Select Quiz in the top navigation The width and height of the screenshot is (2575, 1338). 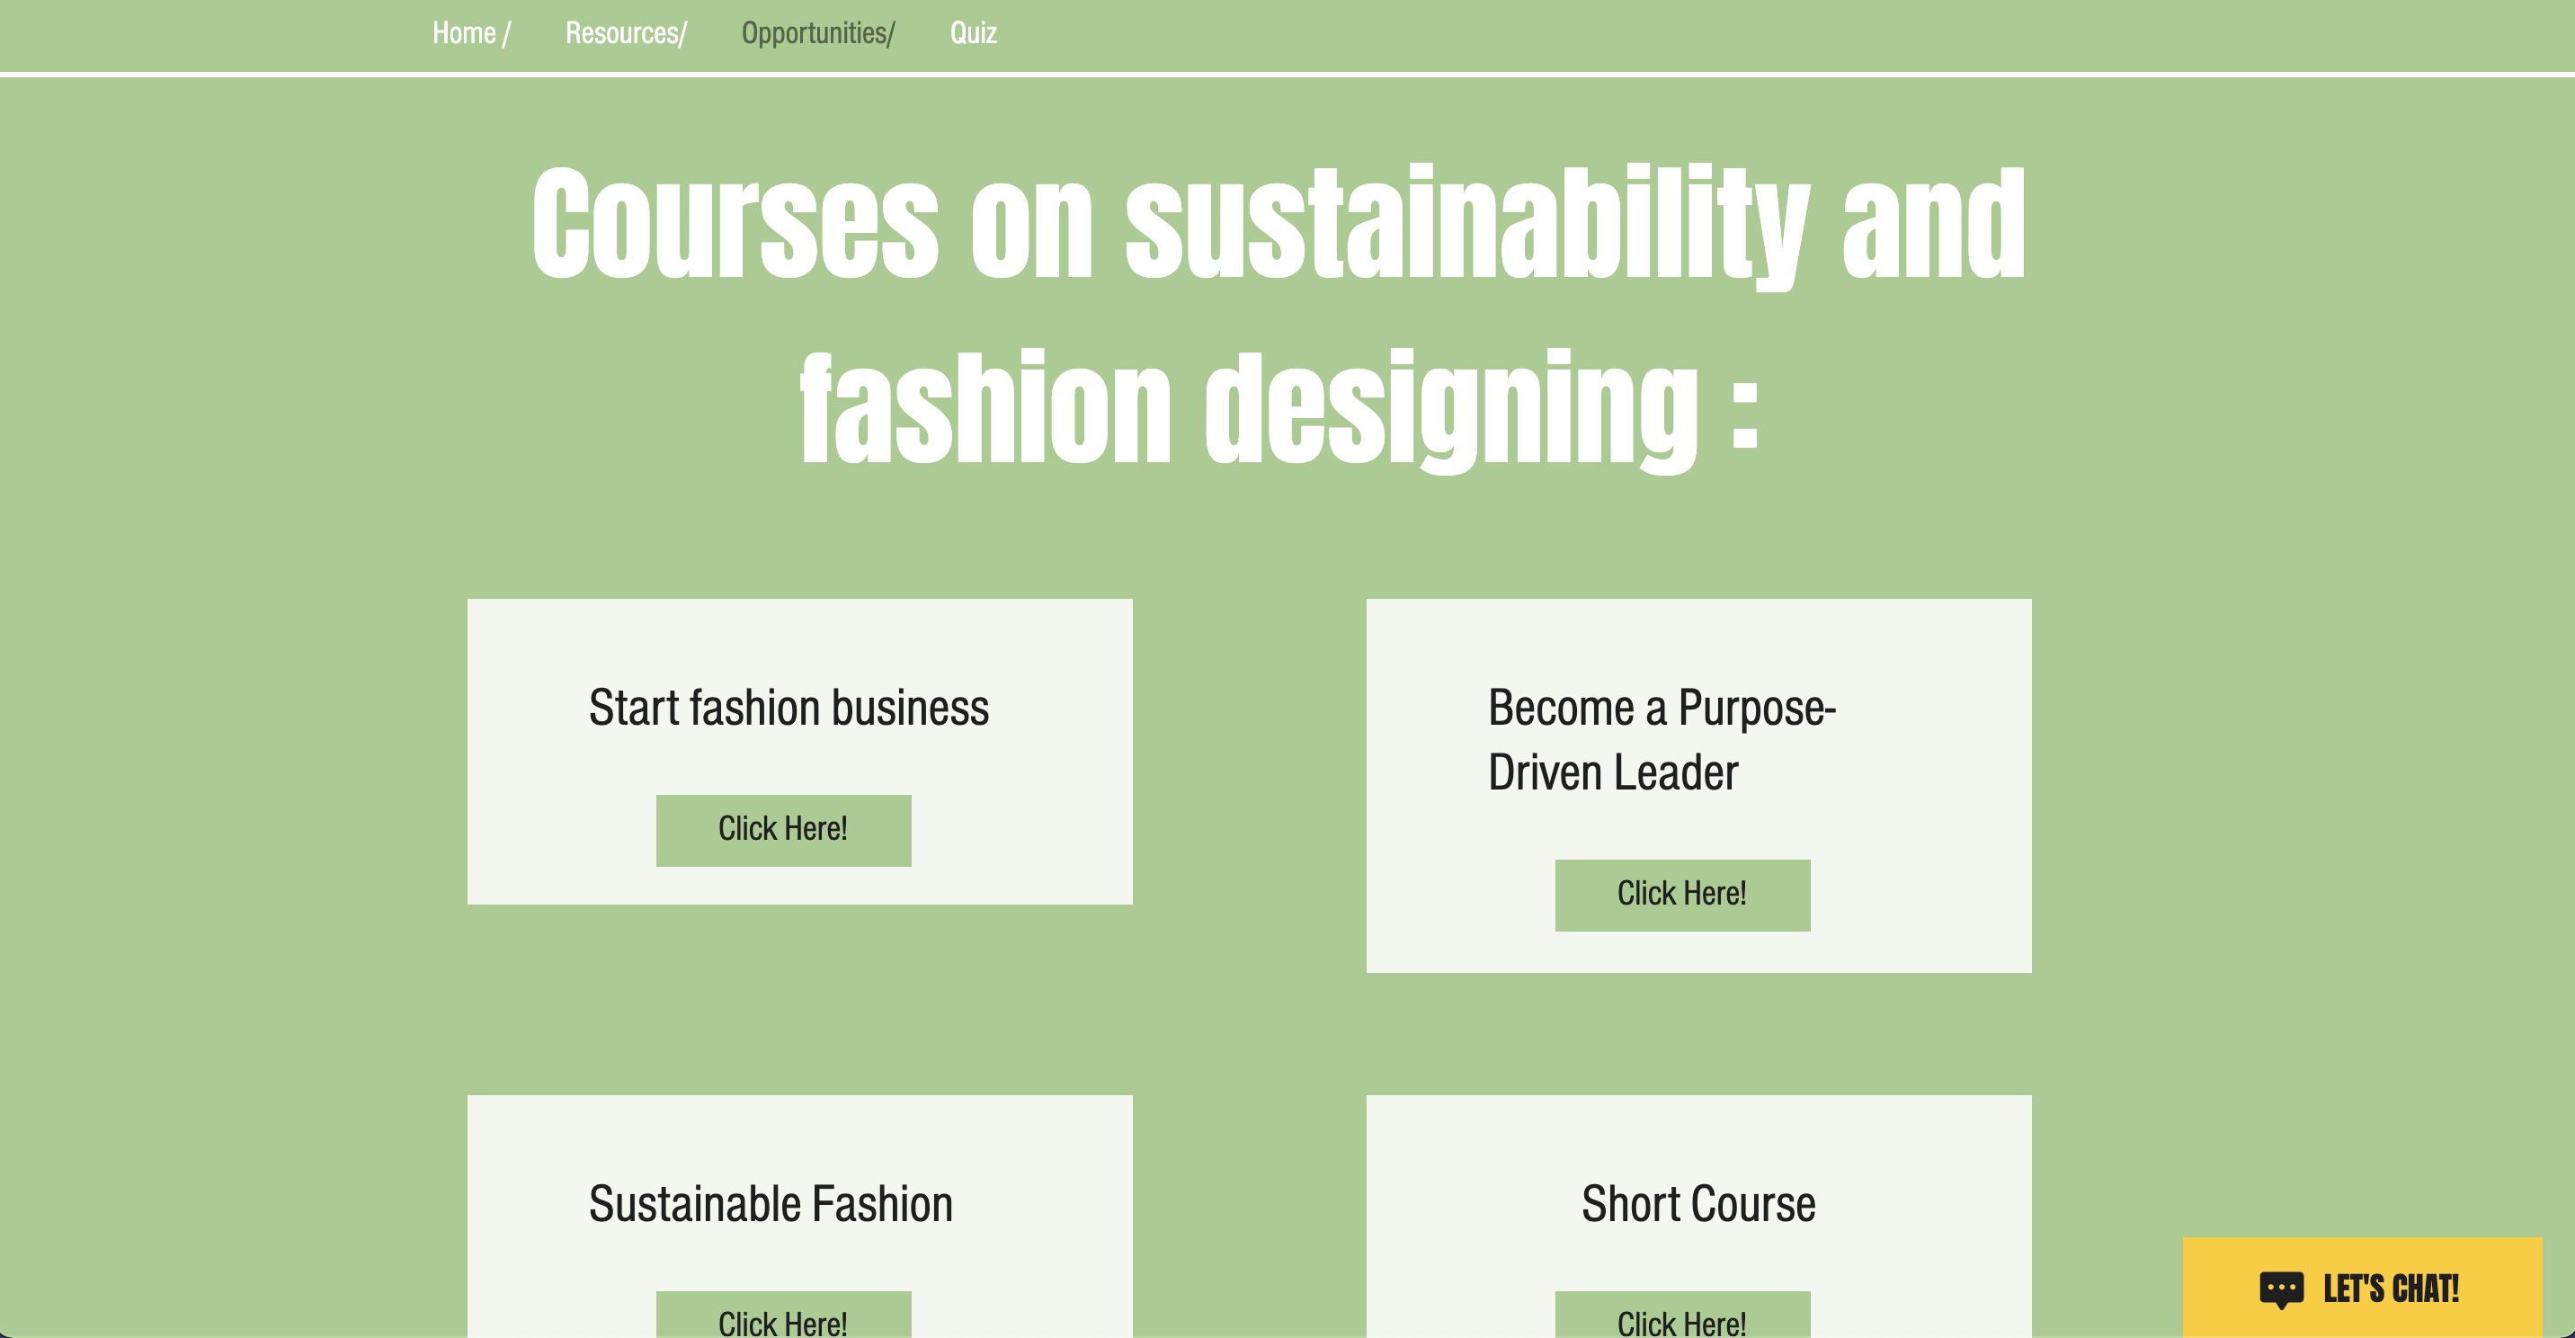coord(973,33)
